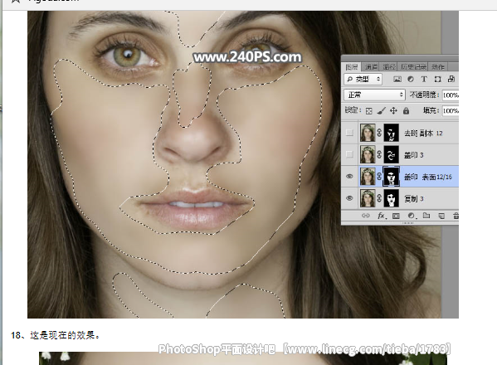Create a new group folder icon

(x=426, y=216)
